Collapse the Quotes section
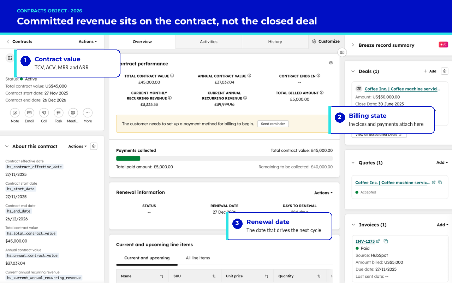This screenshot has height=283, width=452. click(x=353, y=163)
